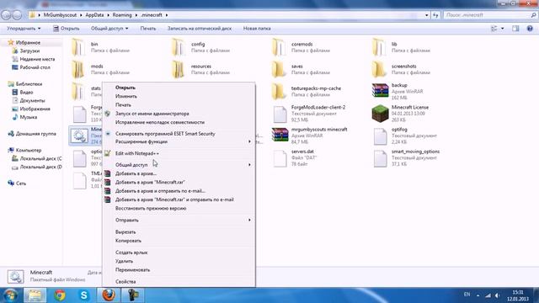Select the Minecraft License grass block icon
This screenshot has height=303, width=539.
[x=380, y=114]
